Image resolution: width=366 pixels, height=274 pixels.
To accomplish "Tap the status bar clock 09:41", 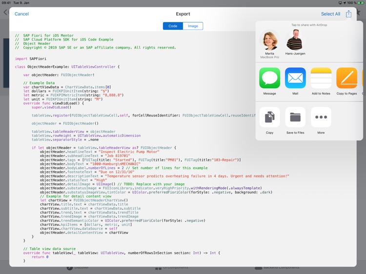I will [6, 3].
